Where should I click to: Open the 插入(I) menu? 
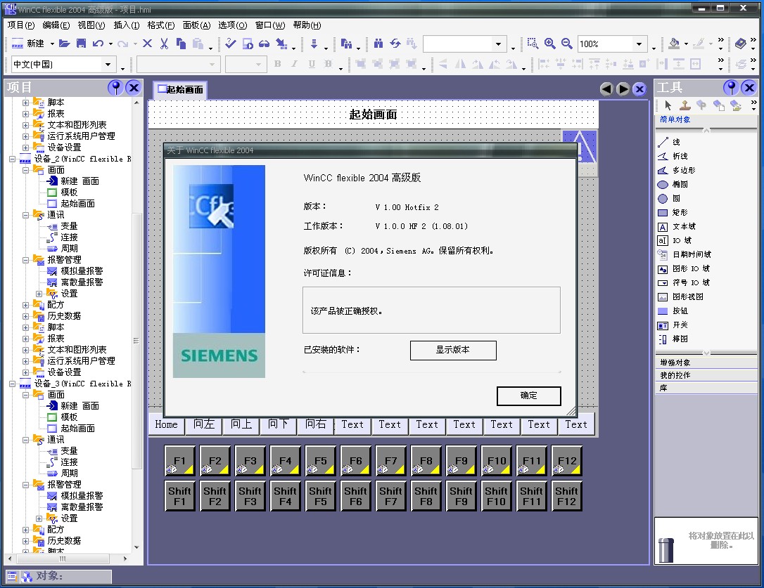pyautogui.click(x=127, y=25)
